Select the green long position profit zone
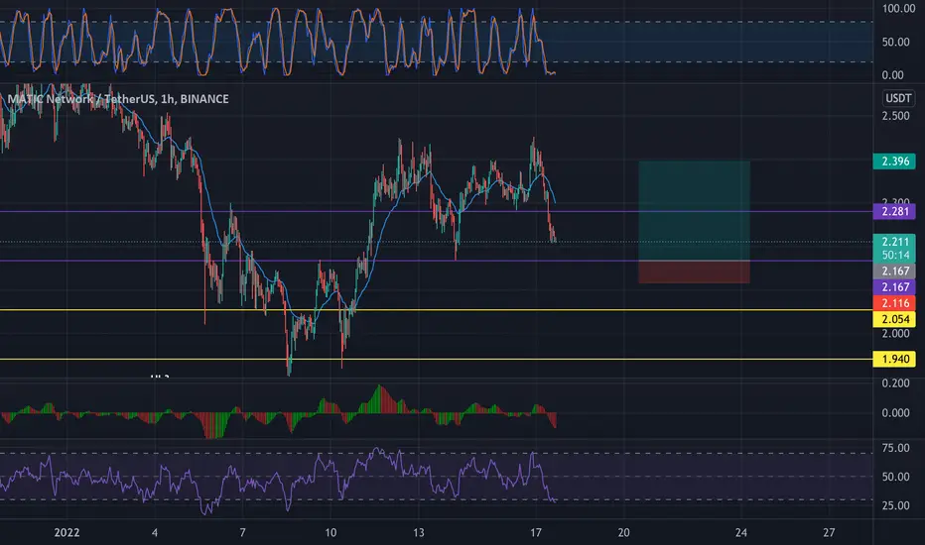The image size is (925, 545). [x=695, y=210]
